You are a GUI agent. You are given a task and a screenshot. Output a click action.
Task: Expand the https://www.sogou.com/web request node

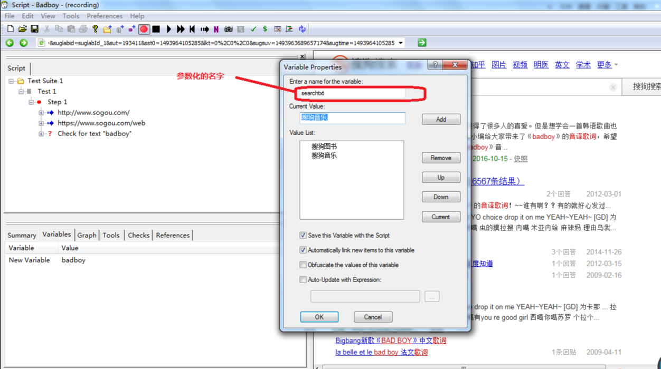click(x=41, y=123)
